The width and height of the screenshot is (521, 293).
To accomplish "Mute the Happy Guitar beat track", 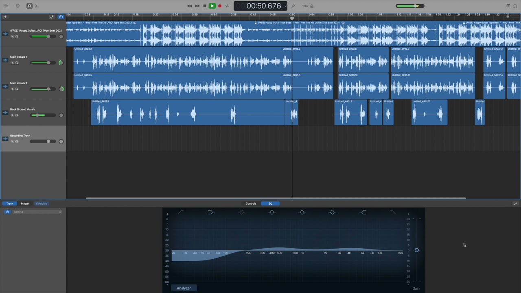I will click(x=12, y=37).
